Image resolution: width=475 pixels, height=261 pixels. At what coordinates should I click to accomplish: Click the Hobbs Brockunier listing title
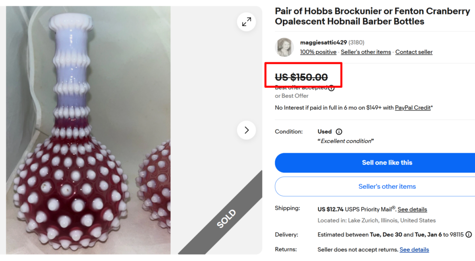tap(372, 16)
